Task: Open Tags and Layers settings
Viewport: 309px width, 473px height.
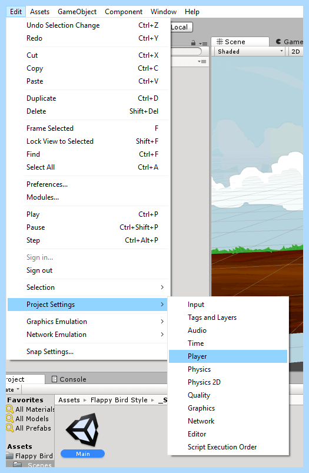Action: coord(228,317)
